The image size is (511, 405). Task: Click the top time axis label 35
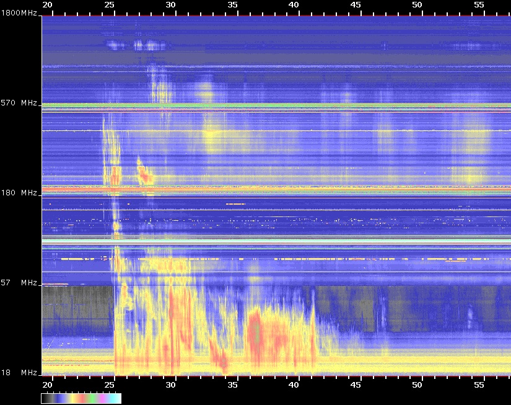[x=232, y=5]
